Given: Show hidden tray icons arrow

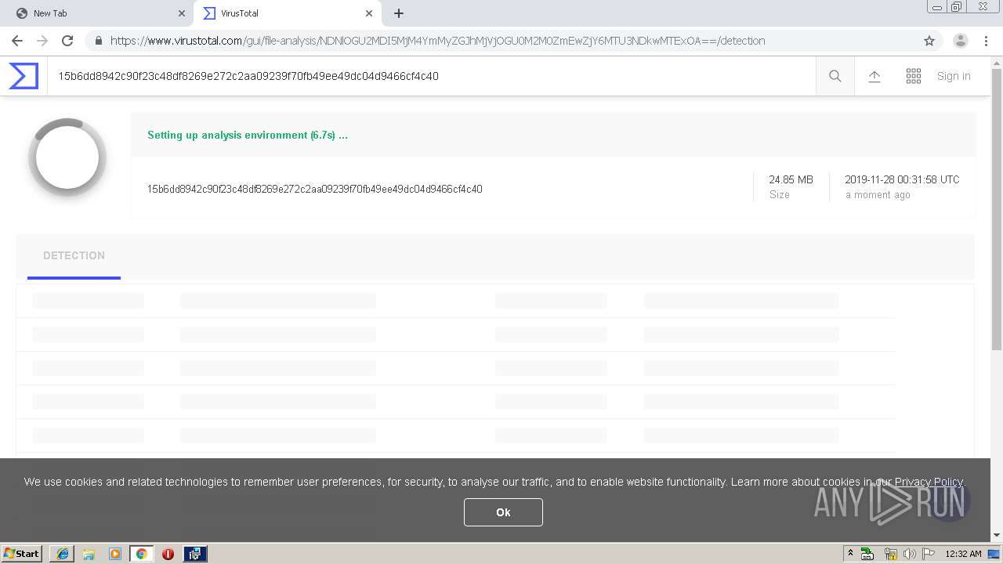Looking at the screenshot, I should pyautogui.click(x=850, y=554).
